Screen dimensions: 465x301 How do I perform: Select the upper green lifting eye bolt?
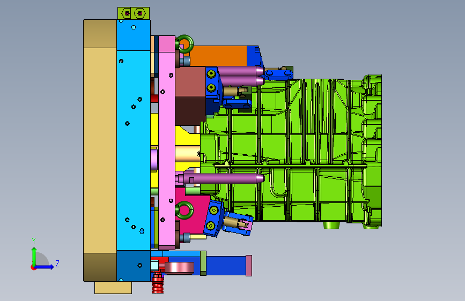pos(184,44)
